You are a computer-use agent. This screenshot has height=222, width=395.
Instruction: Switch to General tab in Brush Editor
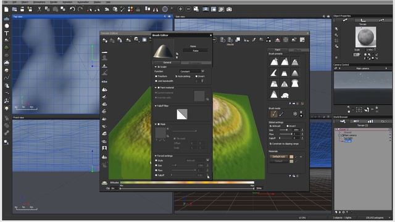click(x=167, y=62)
